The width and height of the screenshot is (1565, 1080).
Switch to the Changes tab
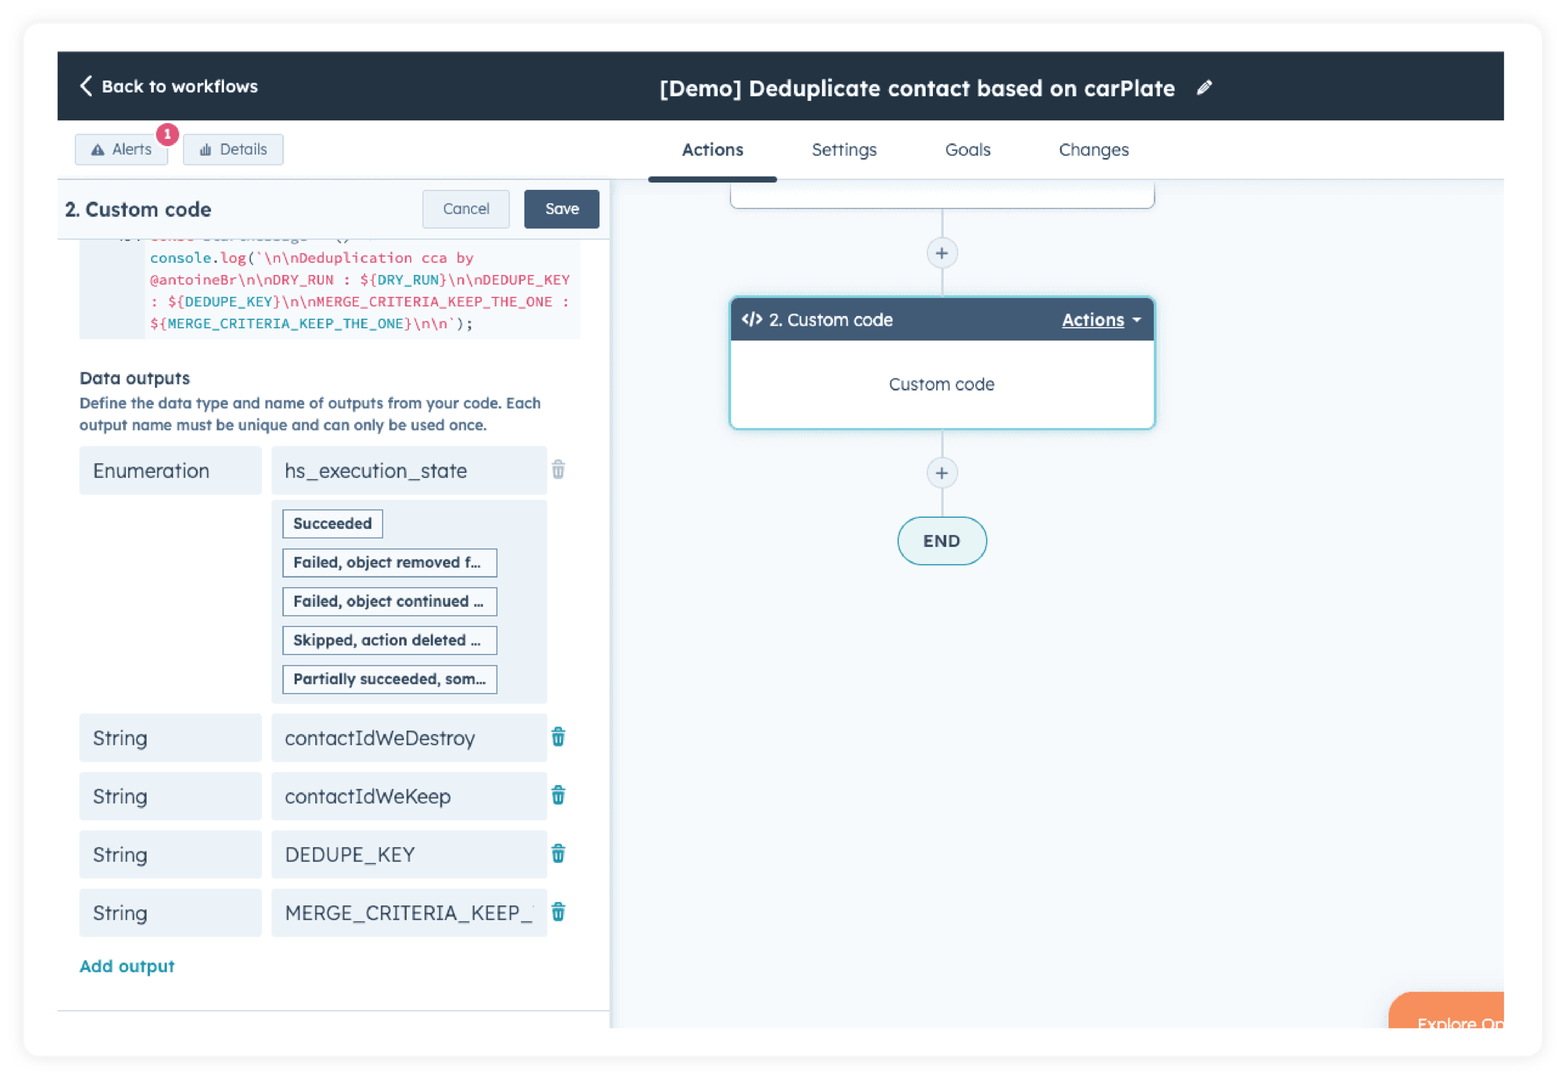[x=1093, y=150]
